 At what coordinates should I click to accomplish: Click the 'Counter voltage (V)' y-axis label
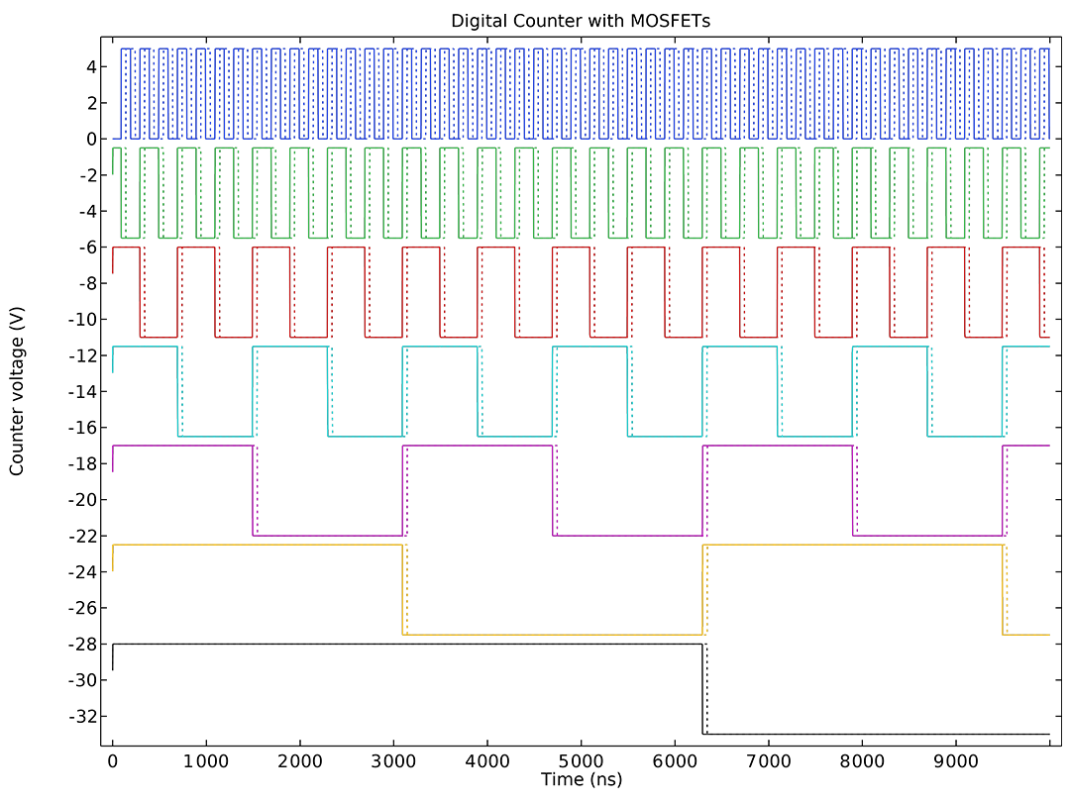pos(17,390)
